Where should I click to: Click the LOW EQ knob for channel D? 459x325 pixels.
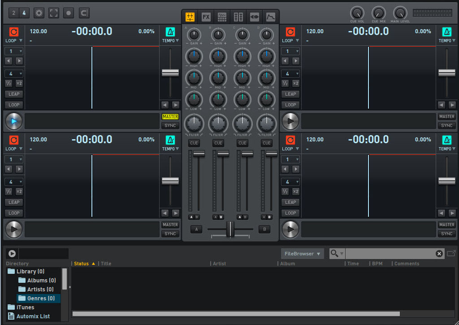click(x=266, y=99)
